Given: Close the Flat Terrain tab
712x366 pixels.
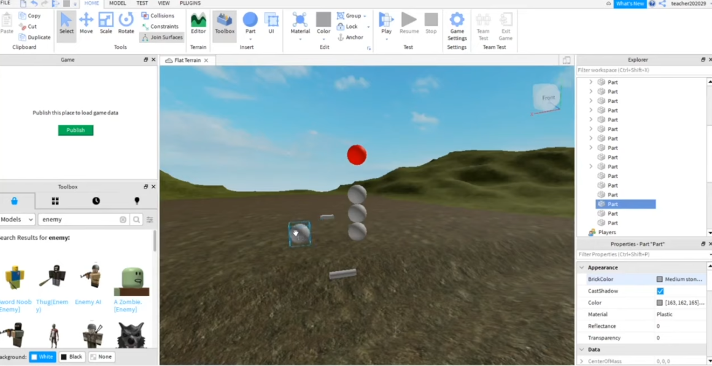Looking at the screenshot, I should [x=206, y=60].
